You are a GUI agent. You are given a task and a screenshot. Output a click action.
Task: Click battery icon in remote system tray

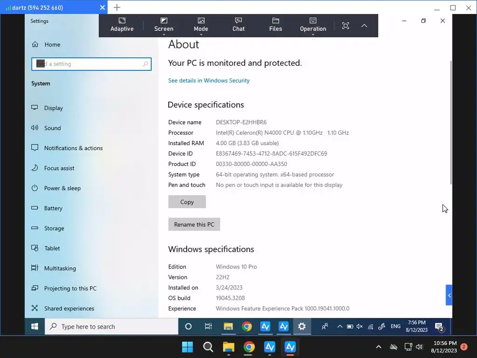(x=350, y=326)
